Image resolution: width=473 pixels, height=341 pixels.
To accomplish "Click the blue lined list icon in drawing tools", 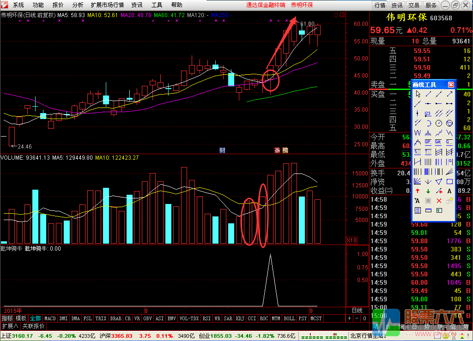I will [x=418, y=210].
